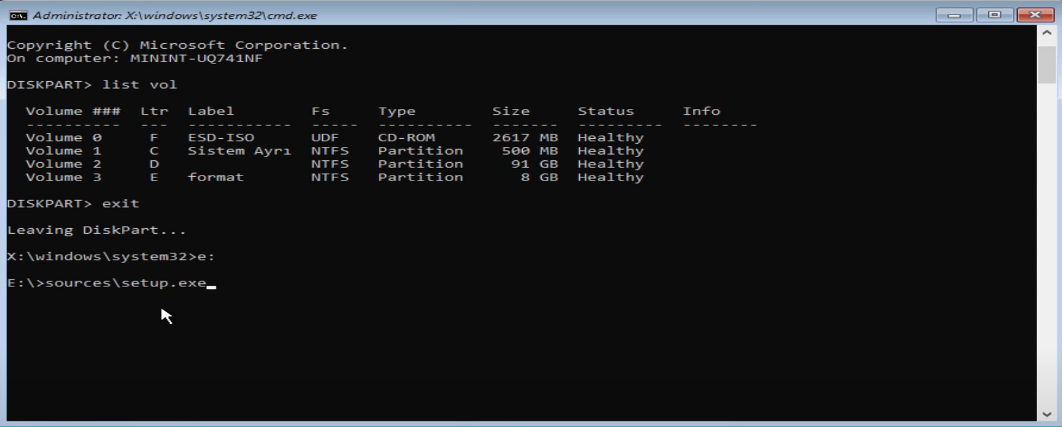Click drive letter 'F' of Volume 0
Screen dimensions: 1062x427
[x=154, y=137]
